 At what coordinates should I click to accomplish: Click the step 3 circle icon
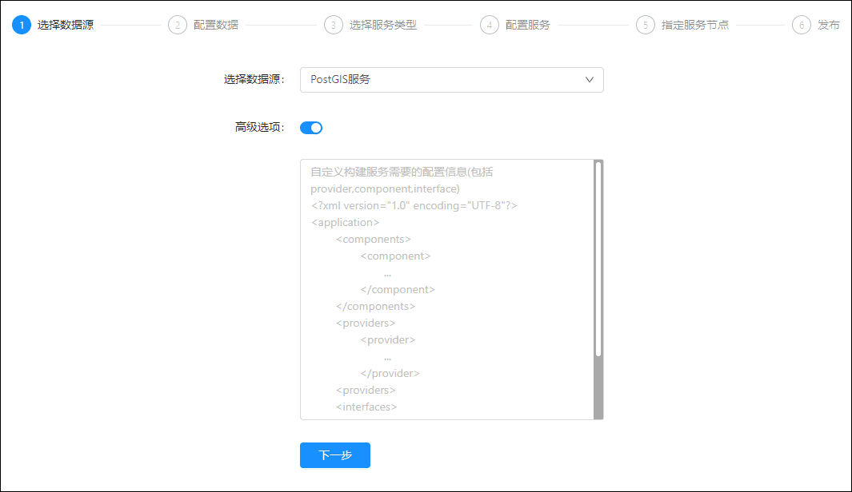pos(334,25)
